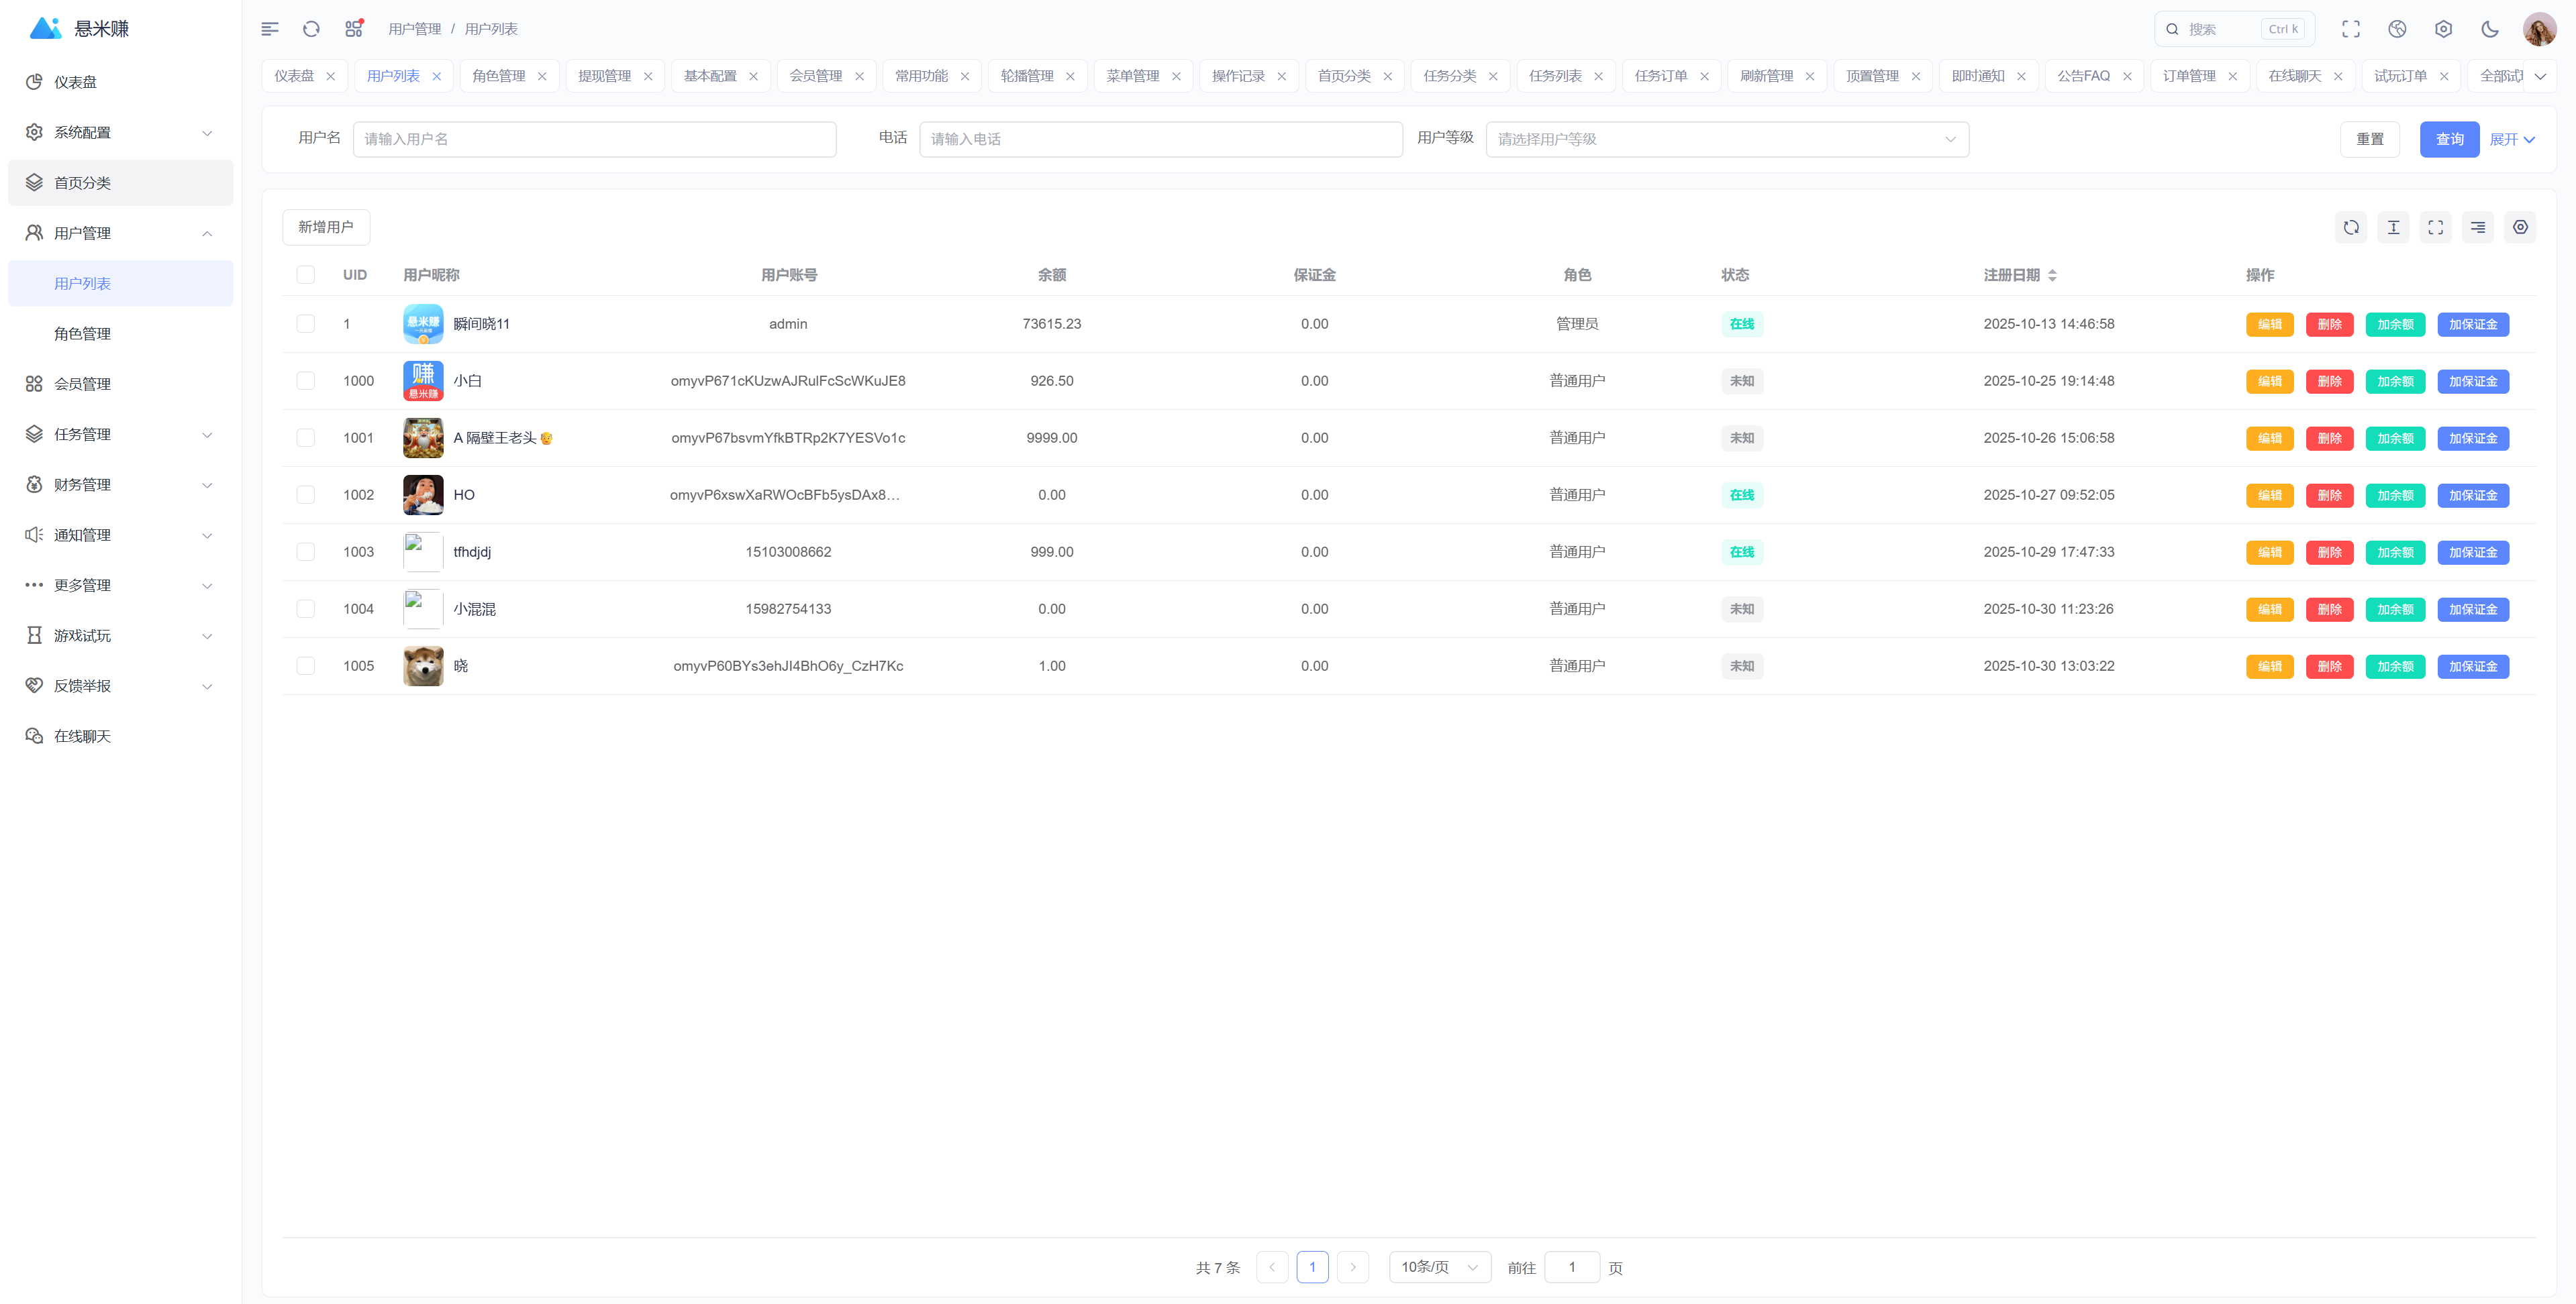Open the language switch icon in the header

2397,29
